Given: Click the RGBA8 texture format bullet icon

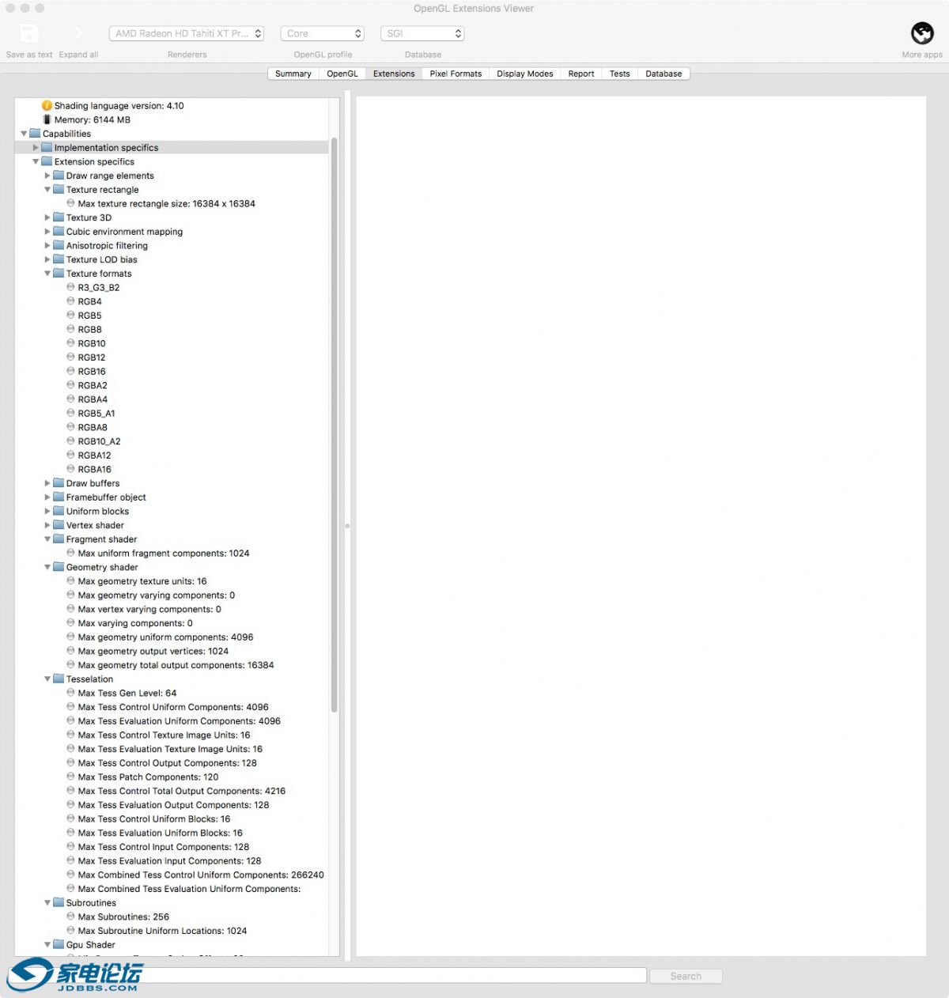Looking at the screenshot, I should (70, 427).
